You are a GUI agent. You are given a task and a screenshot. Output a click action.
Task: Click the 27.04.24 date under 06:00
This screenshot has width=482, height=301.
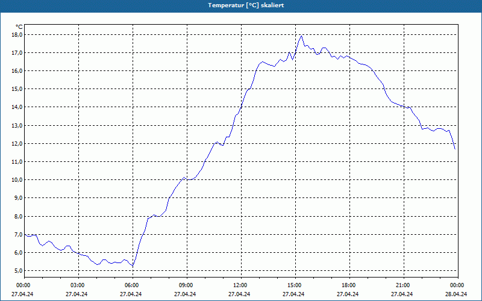click(131, 294)
